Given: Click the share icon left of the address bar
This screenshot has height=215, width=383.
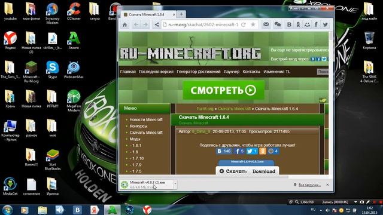Looking at the screenshot, I should coord(157,24).
